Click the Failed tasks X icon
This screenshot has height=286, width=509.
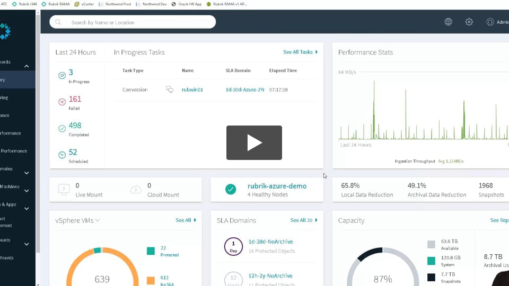[62, 102]
